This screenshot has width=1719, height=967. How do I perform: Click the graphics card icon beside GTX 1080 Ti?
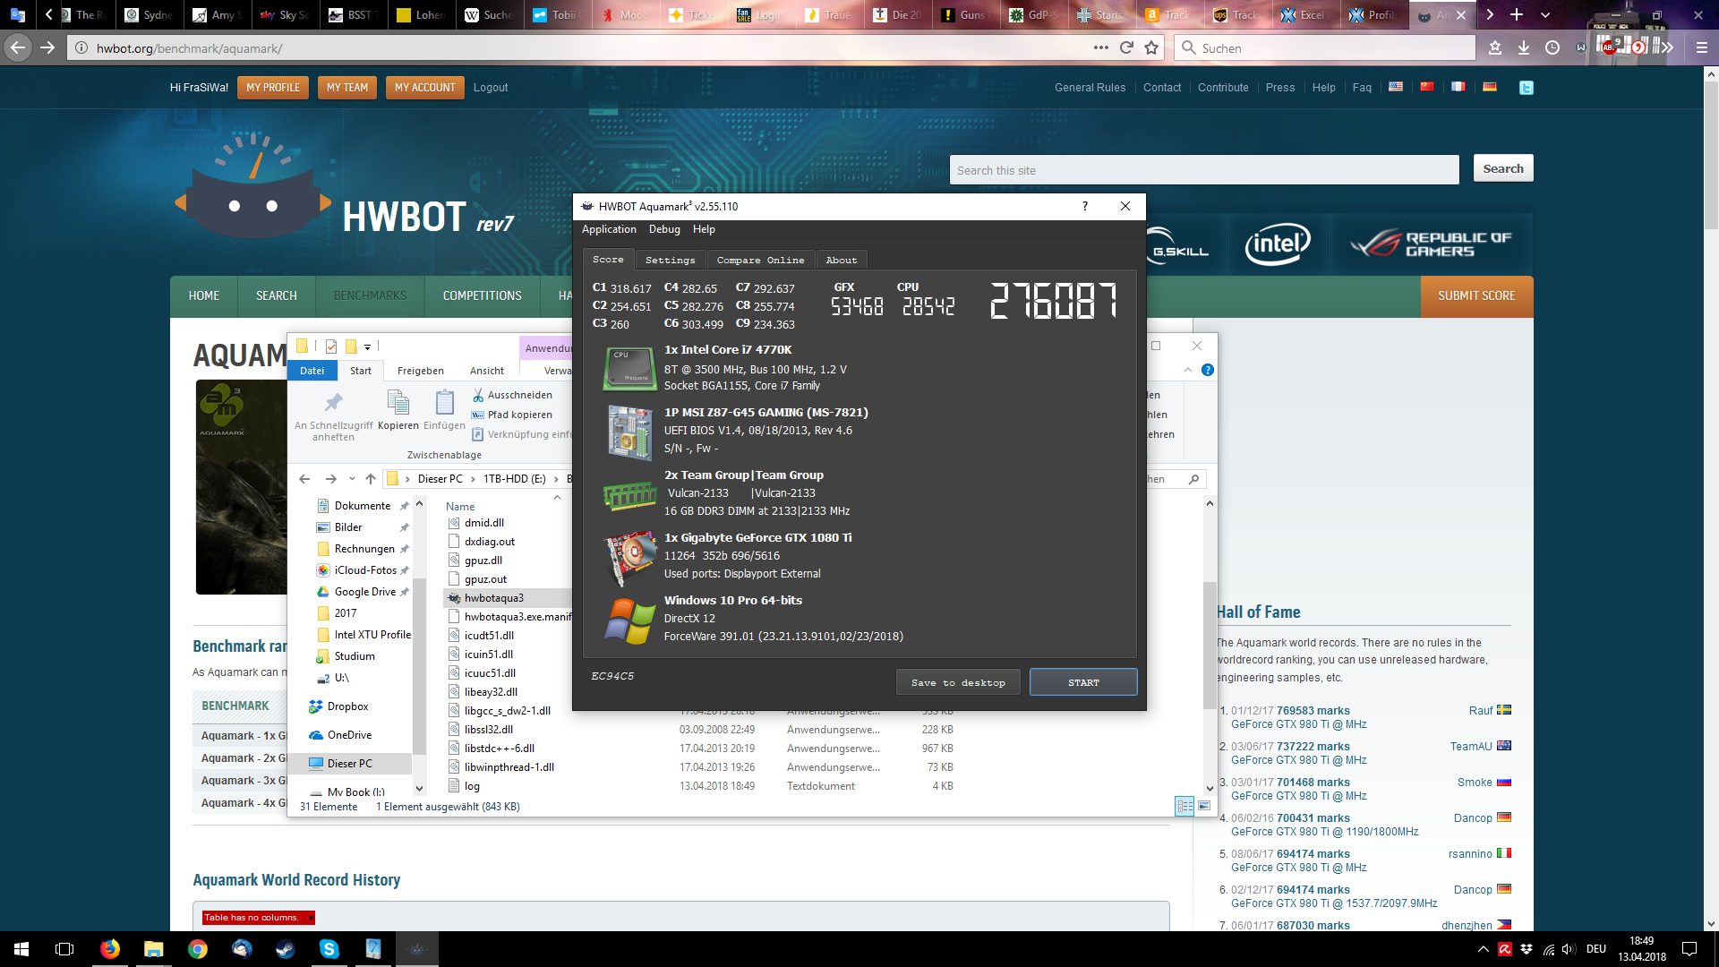tap(631, 557)
